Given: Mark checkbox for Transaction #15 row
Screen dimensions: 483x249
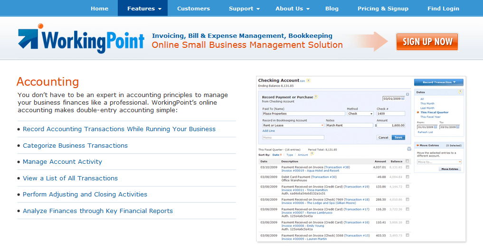Looking at the screenshot, I should (407, 235).
